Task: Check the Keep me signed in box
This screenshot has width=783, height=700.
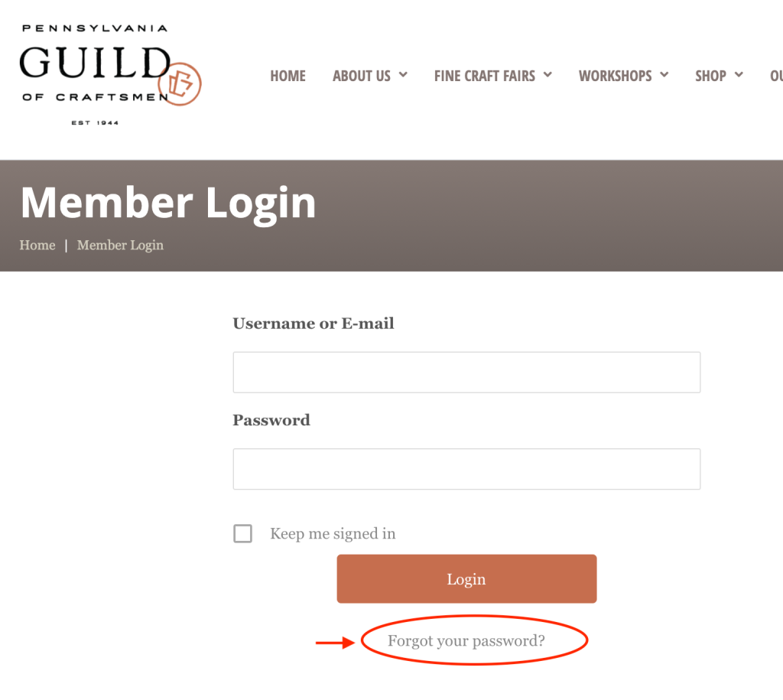Action: click(242, 534)
